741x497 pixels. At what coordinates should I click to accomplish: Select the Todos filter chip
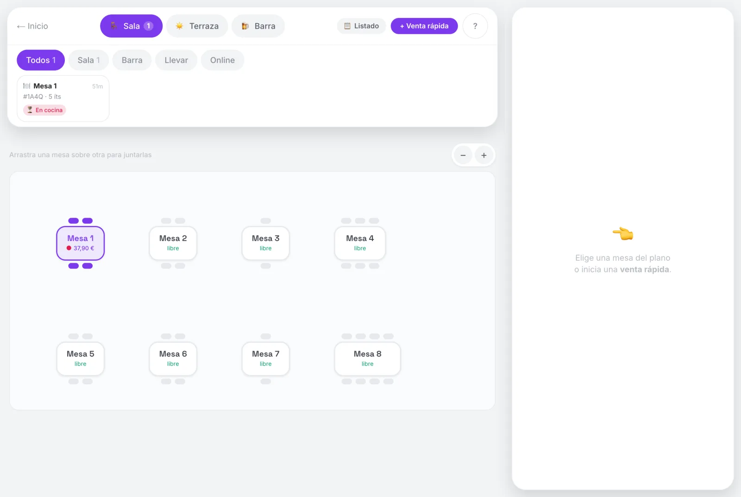[41, 60]
